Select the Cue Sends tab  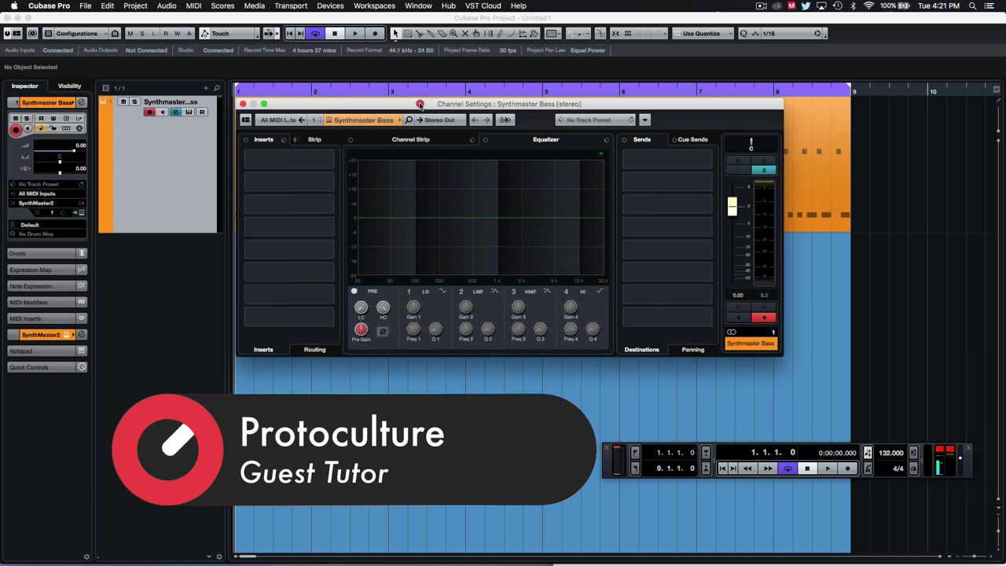click(692, 140)
